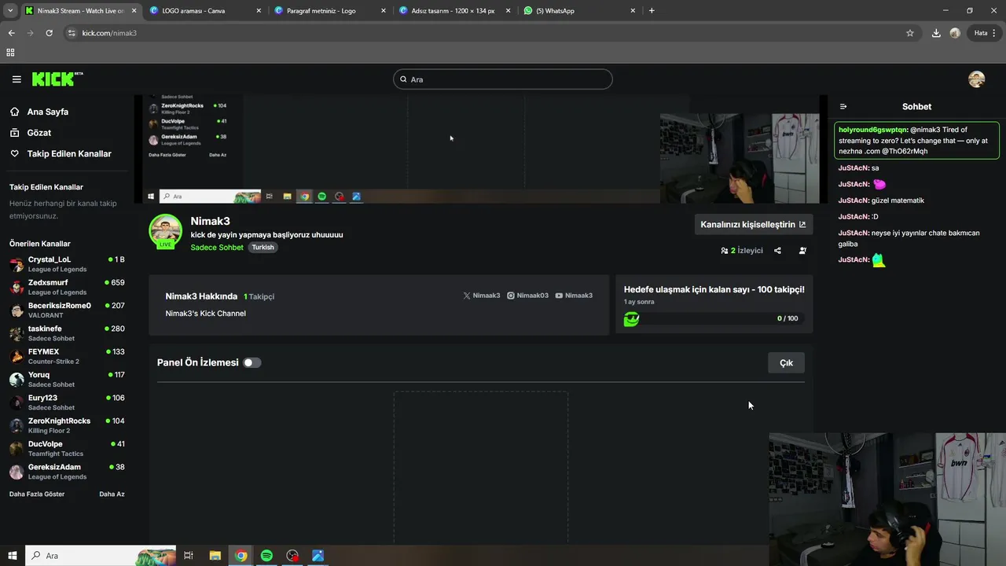Open a new browser tab
The height and width of the screenshot is (566, 1006).
click(652, 11)
